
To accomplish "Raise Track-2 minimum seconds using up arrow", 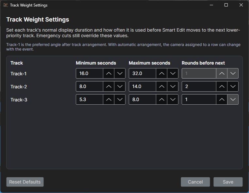I will 108,86.
